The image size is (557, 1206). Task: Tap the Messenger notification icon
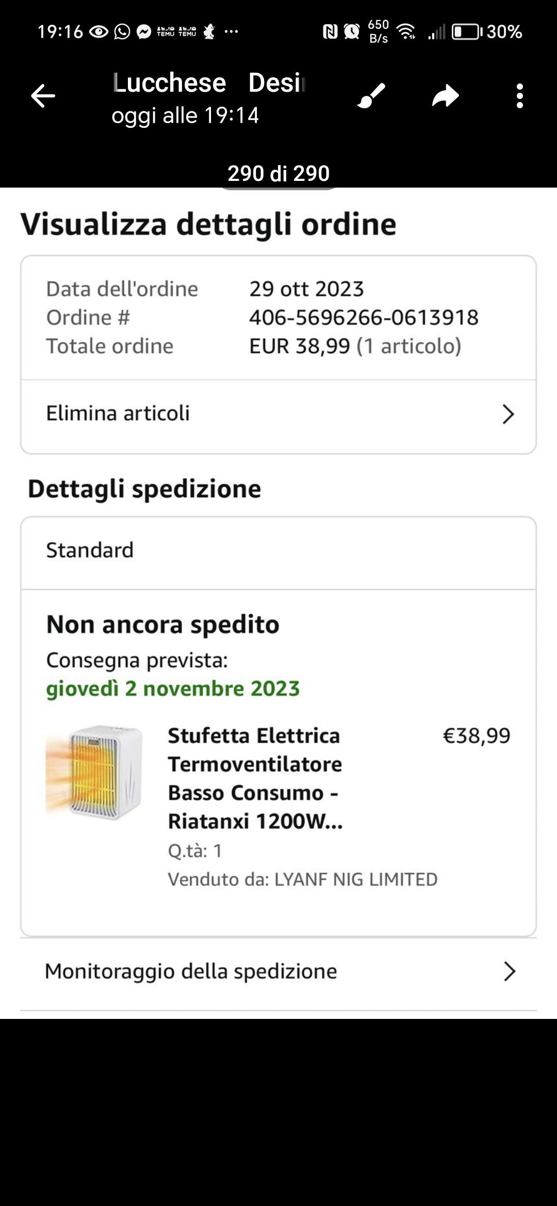click(144, 32)
